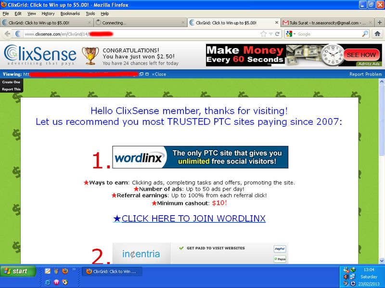Open the Firefox home page icon
Viewport: 385px width, 288px height.
click(x=377, y=34)
